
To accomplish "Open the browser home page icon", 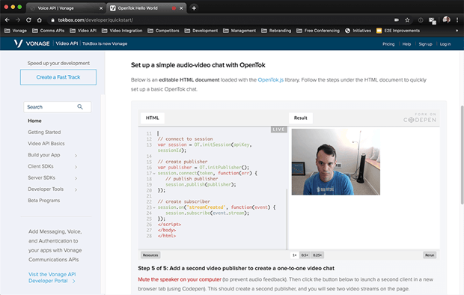I will (x=39, y=20).
